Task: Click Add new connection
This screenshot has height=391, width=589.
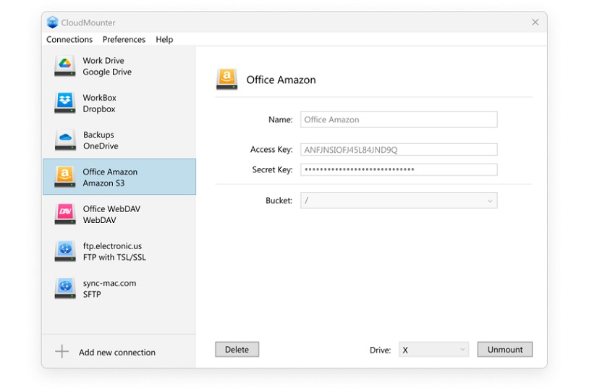Action: point(116,353)
